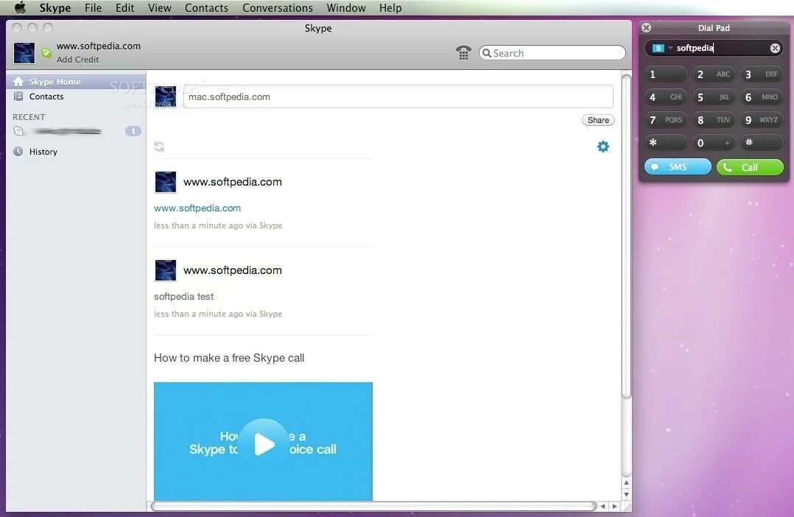Click the Share button
794x517 pixels.
tap(598, 120)
